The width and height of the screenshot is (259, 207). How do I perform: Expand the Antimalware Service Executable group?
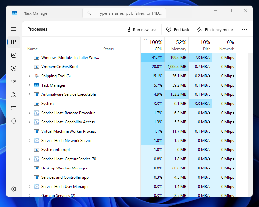pyautogui.click(x=30, y=94)
